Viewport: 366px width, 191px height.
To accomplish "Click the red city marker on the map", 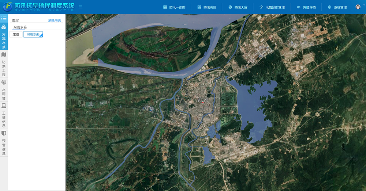I will (x=203, y=103).
